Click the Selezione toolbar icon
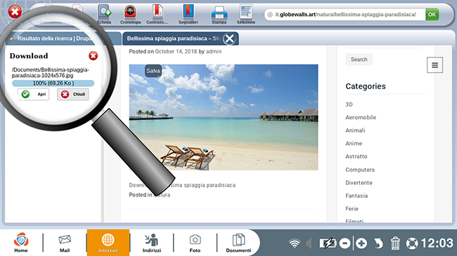The height and width of the screenshot is (256, 457). pos(246,14)
